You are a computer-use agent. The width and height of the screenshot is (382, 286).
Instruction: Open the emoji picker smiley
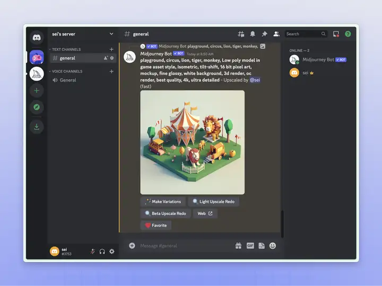tap(273, 246)
